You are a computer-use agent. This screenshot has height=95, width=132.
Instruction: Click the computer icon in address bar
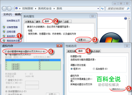[16, 8]
